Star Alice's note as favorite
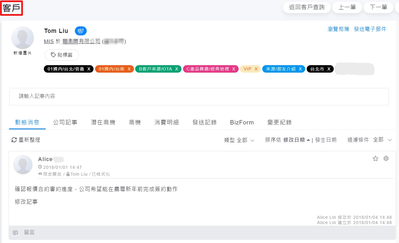The image size is (399, 243). coord(375,159)
